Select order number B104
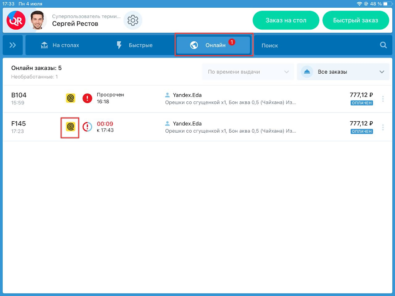 coord(19,95)
